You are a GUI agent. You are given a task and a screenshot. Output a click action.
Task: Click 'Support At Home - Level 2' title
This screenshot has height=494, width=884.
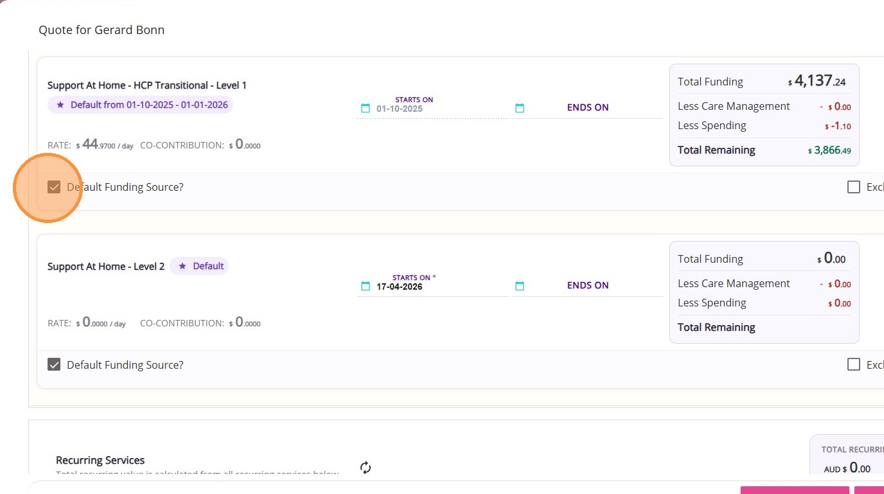[x=106, y=267]
